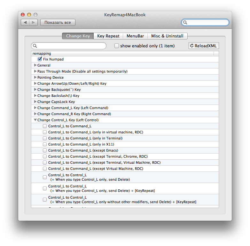Expand Change CapsLock Key group
The height and width of the screenshot is (246, 250).
point(35,101)
